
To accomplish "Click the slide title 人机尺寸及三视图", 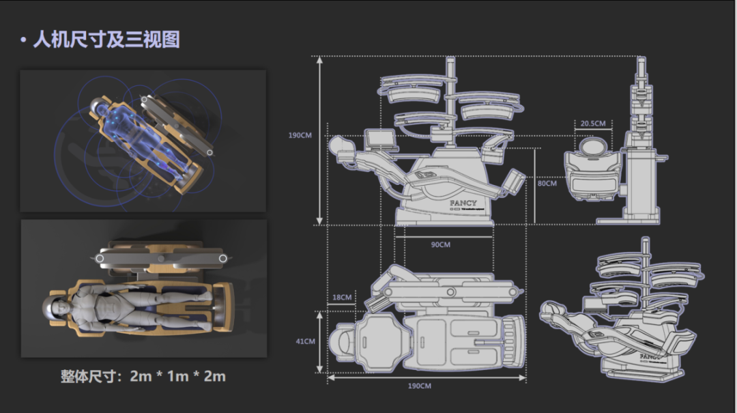I will [106, 39].
